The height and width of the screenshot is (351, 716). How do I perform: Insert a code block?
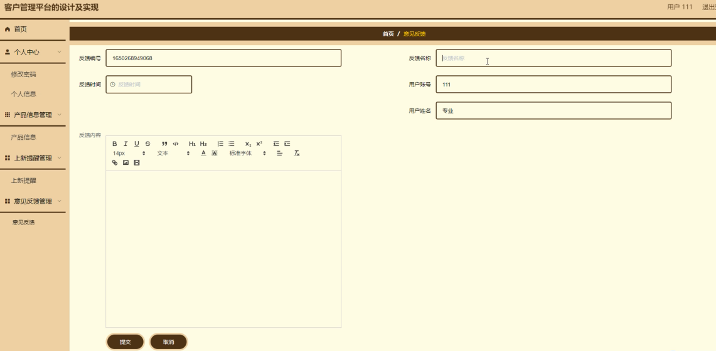coord(176,144)
